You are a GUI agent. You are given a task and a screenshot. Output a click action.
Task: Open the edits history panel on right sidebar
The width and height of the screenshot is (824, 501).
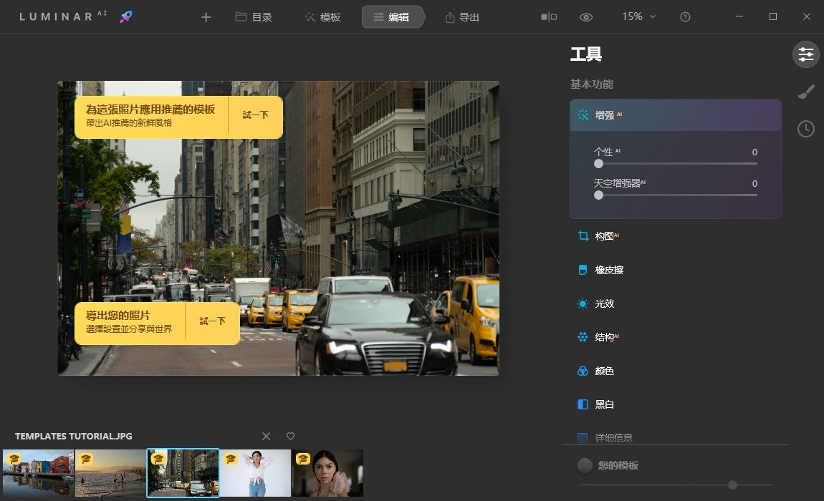[805, 129]
